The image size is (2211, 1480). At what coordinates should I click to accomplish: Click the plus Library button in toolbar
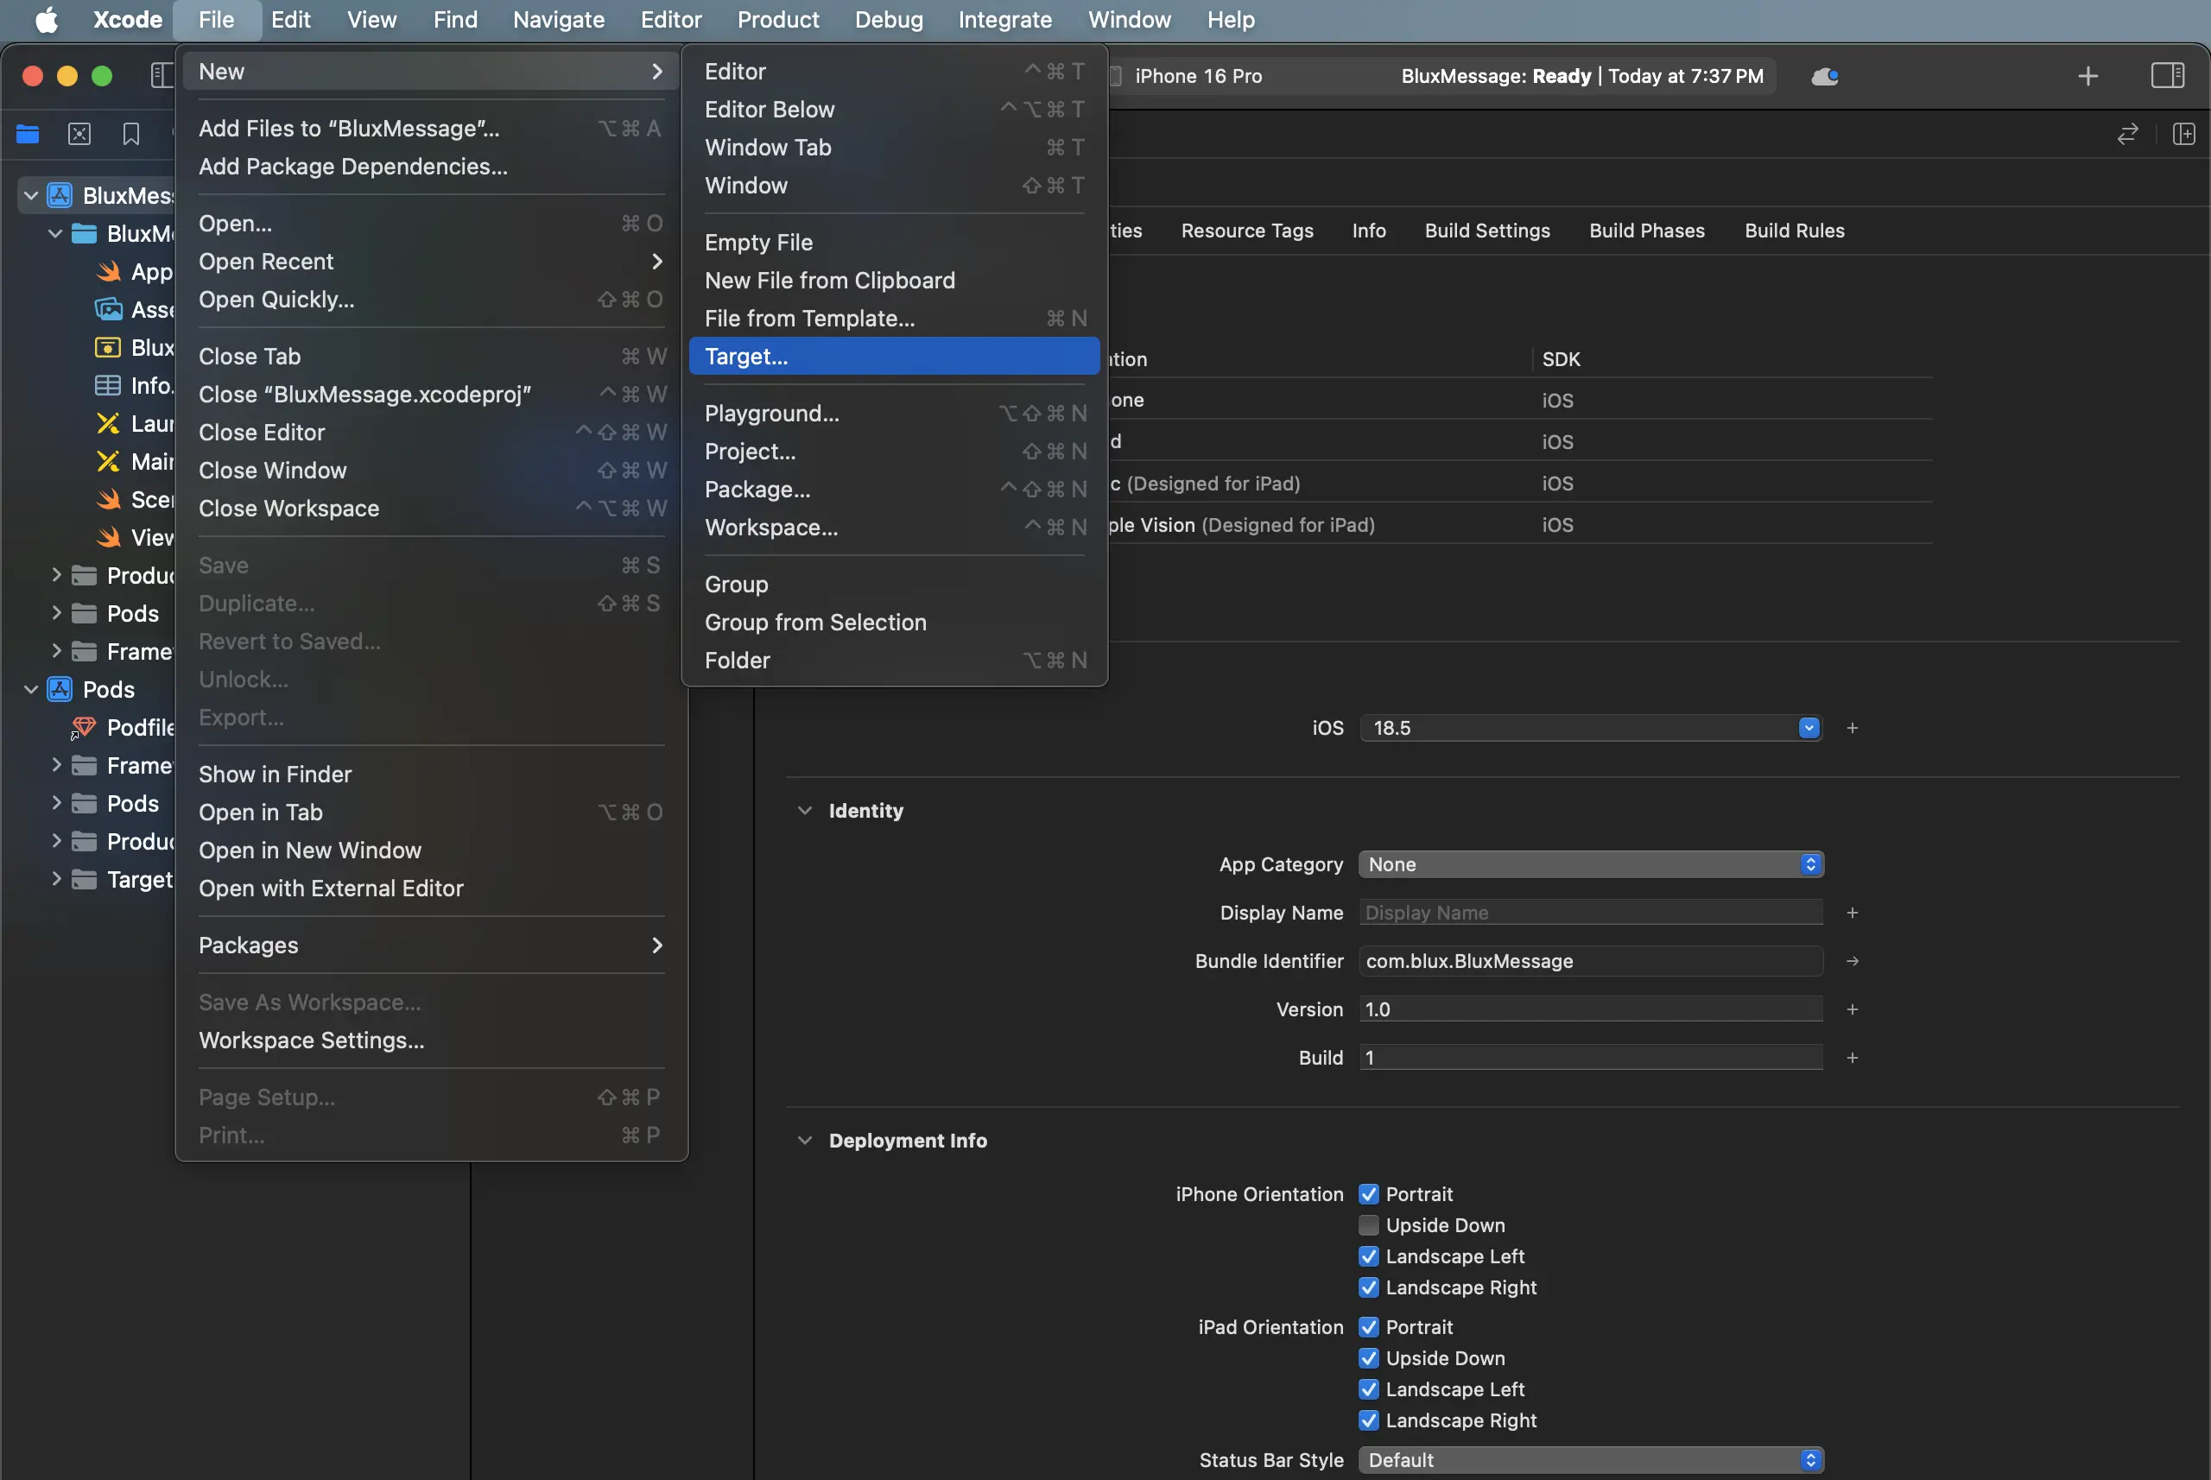pyautogui.click(x=2088, y=75)
